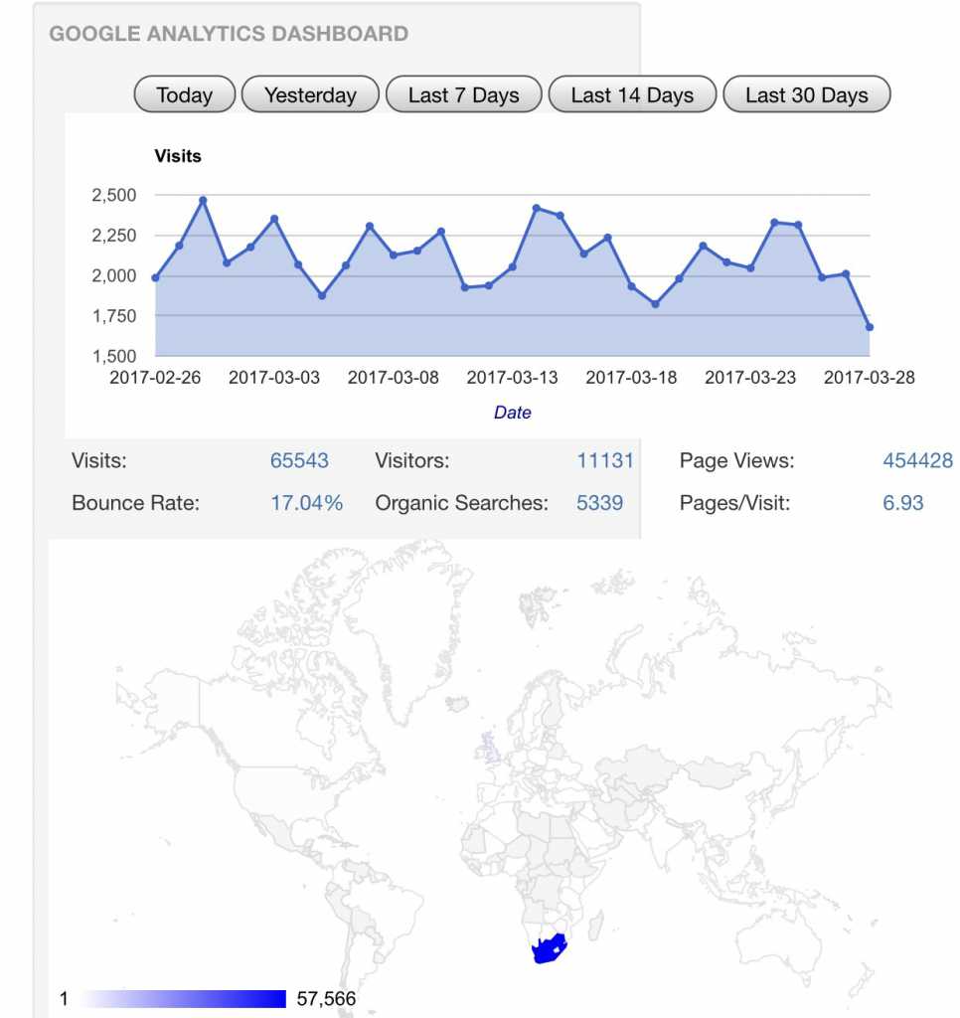Click the Visitors label
This screenshot has width=960, height=1018.
pyautogui.click(x=412, y=460)
